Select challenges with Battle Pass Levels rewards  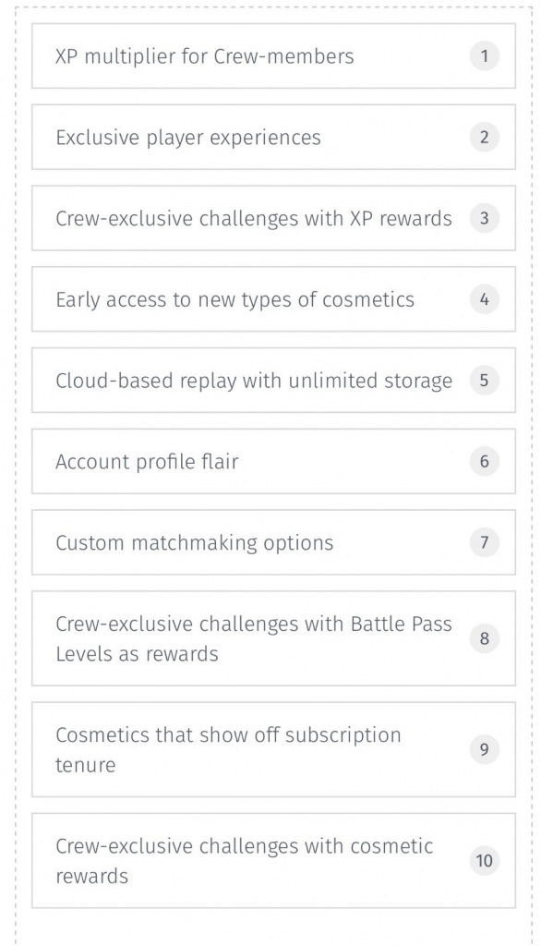273,638
